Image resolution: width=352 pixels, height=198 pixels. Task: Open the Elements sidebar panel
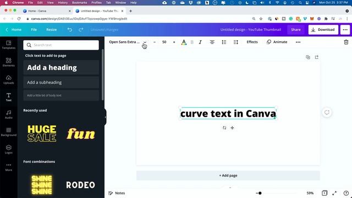9,62
